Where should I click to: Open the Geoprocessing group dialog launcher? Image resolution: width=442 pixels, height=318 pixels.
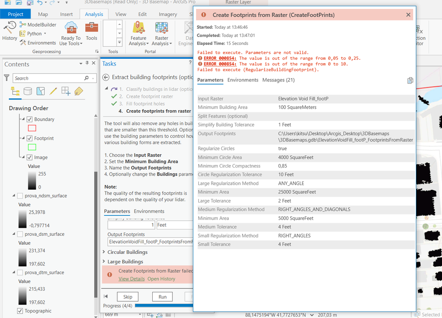pos(97,52)
